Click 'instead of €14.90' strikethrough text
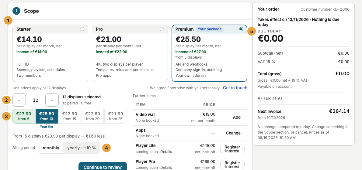The width and height of the screenshot is (362, 170). click(x=32, y=52)
